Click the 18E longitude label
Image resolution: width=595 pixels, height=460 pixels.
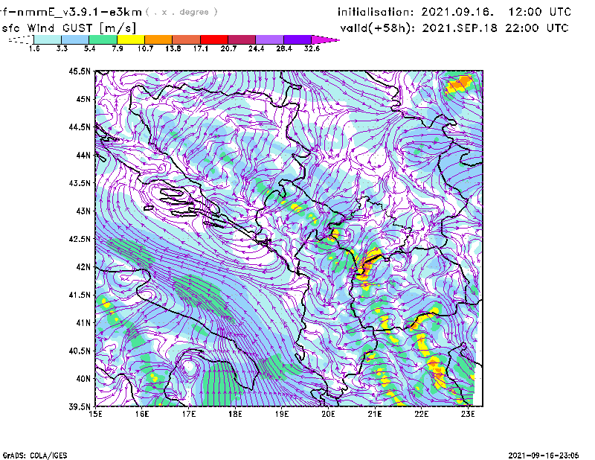click(x=235, y=414)
